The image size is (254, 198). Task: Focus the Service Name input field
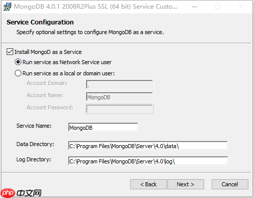point(103,127)
